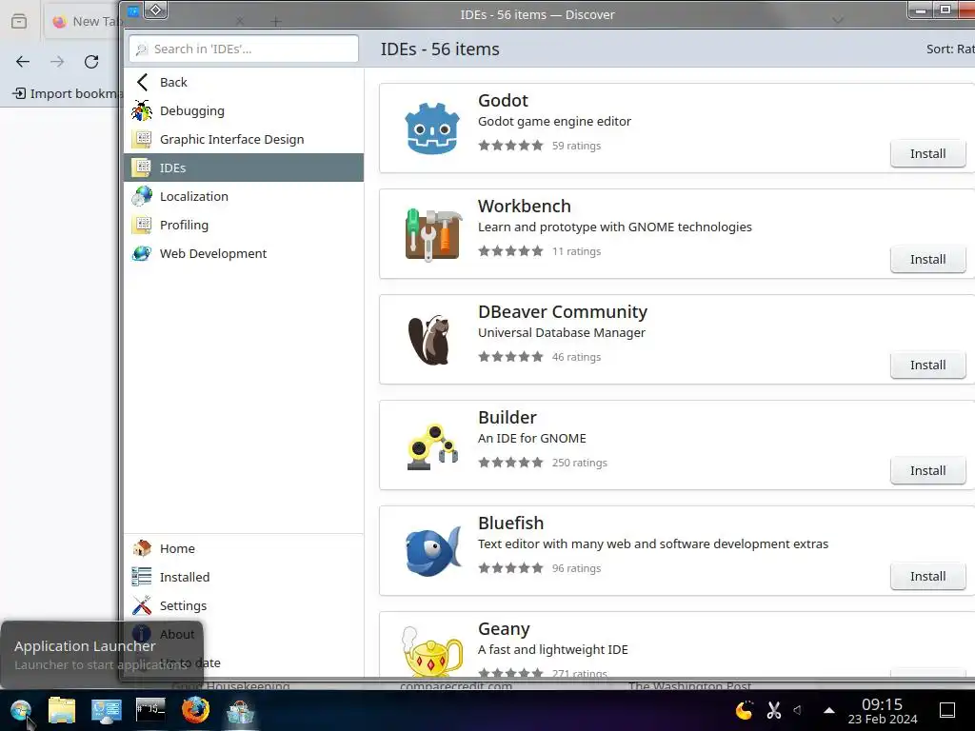
Task: Open the file manager from the taskbar
Action: coord(62,710)
